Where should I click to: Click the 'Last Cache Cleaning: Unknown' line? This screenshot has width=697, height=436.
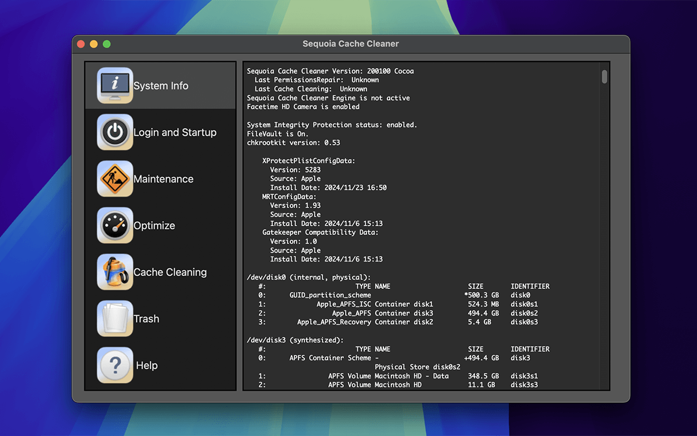click(311, 89)
